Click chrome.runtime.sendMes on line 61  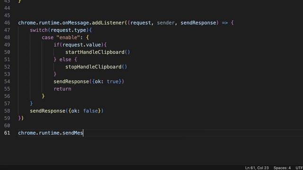(x=51, y=133)
